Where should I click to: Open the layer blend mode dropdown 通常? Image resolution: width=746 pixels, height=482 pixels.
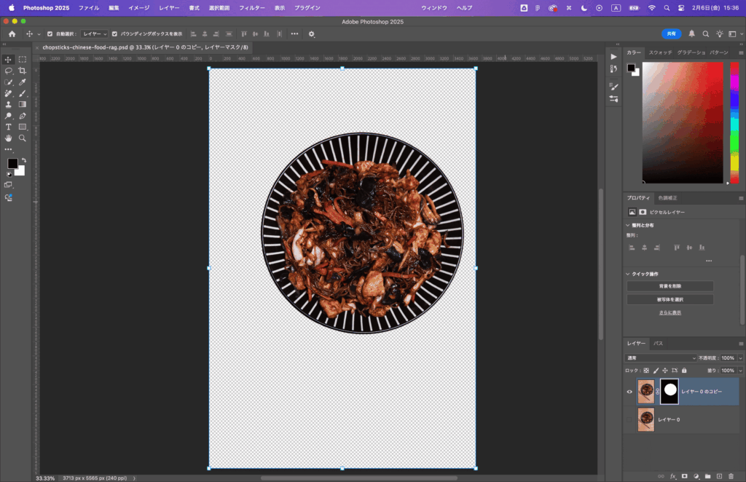661,358
